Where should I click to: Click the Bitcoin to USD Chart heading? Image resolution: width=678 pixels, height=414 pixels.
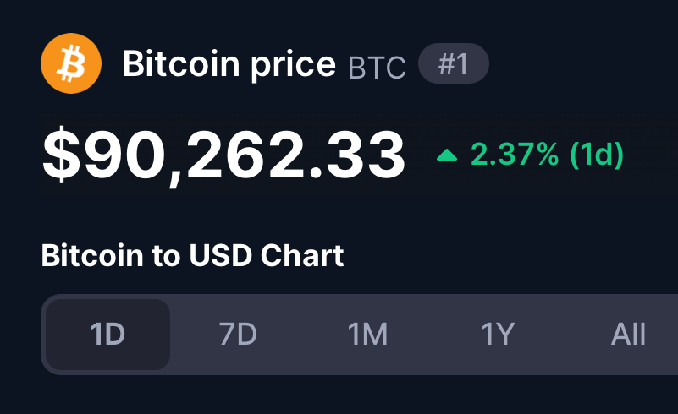pos(192,255)
